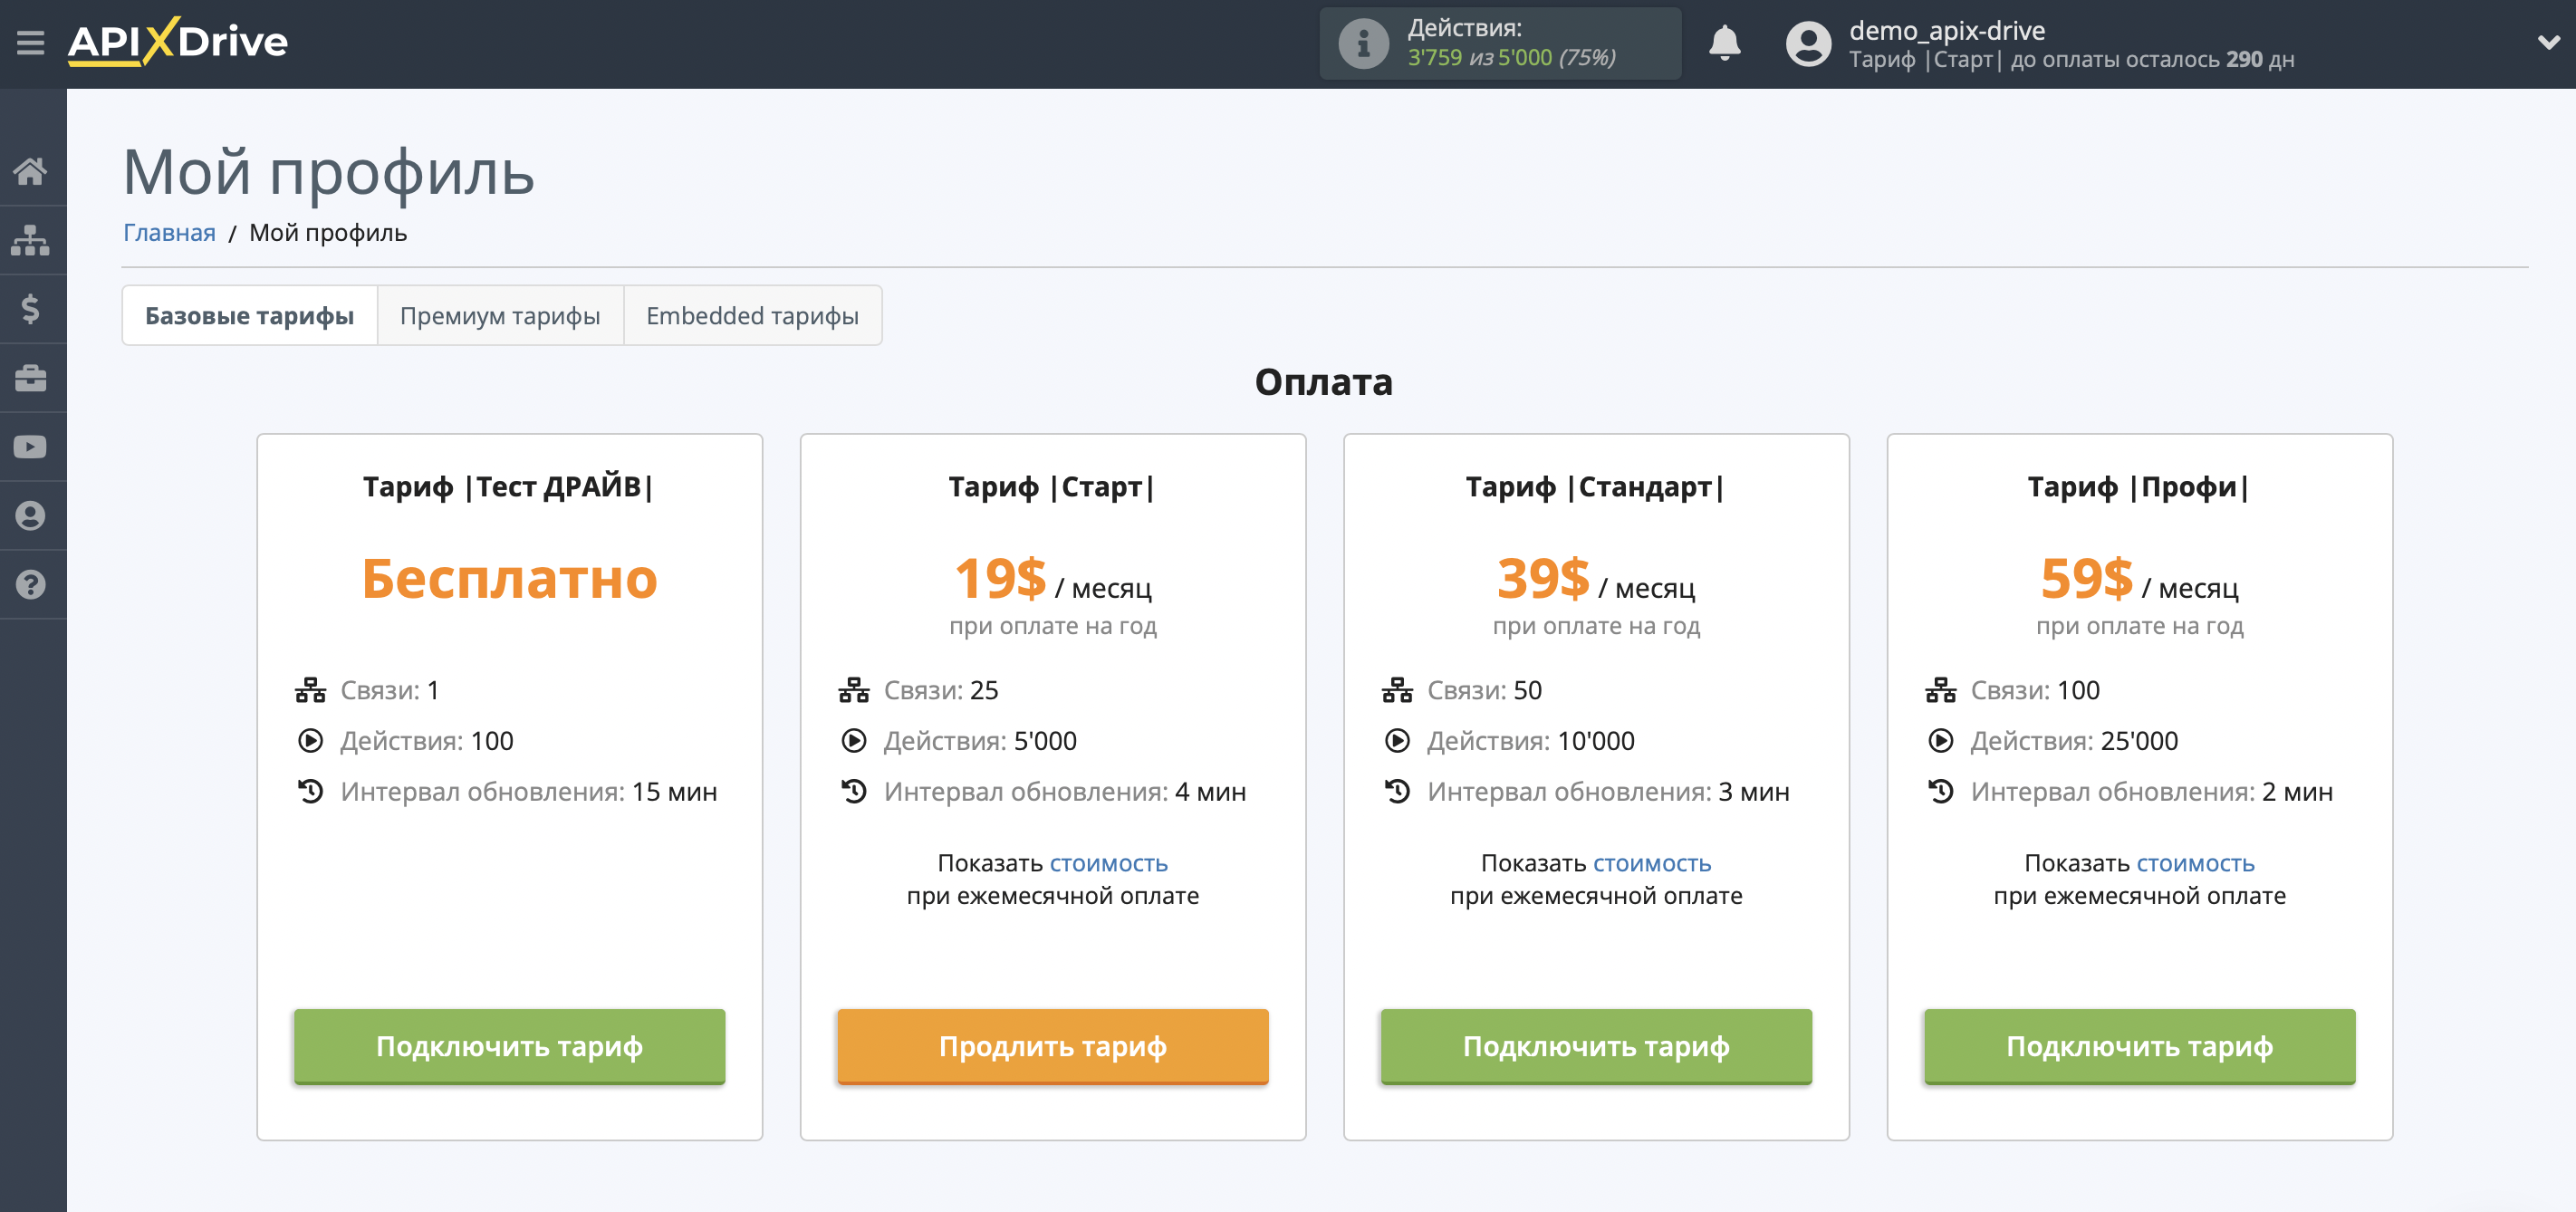Click the Бесплатно price label
The height and width of the screenshot is (1212, 2576).
pyautogui.click(x=509, y=579)
